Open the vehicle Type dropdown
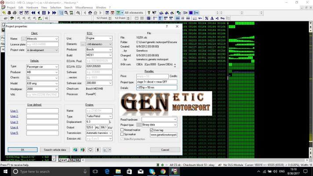The image size is (313, 176). coord(56,66)
